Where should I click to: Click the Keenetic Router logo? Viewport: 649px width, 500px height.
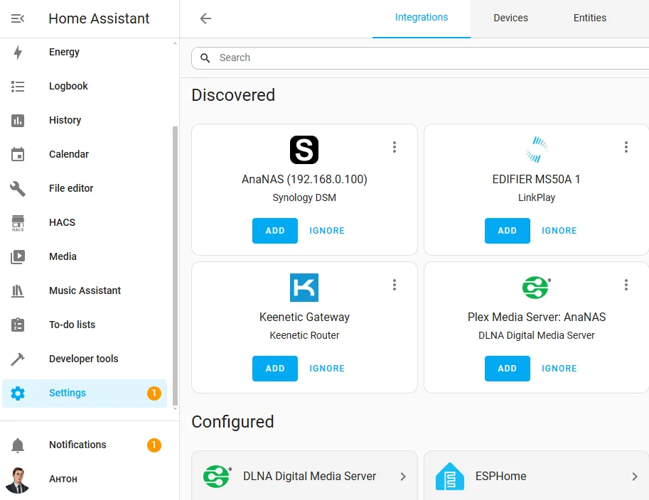point(304,288)
